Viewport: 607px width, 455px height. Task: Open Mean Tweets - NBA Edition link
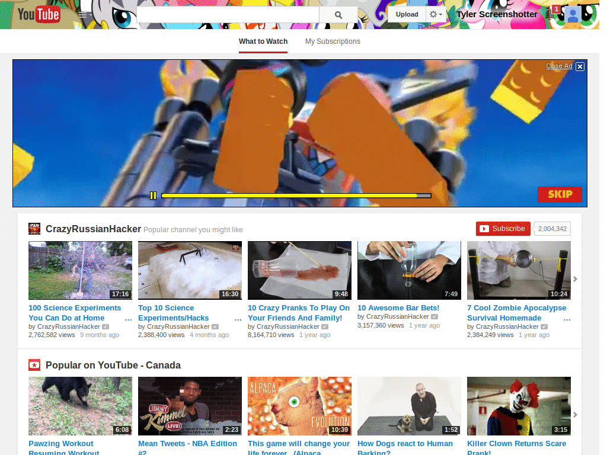pyautogui.click(x=187, y=448)
